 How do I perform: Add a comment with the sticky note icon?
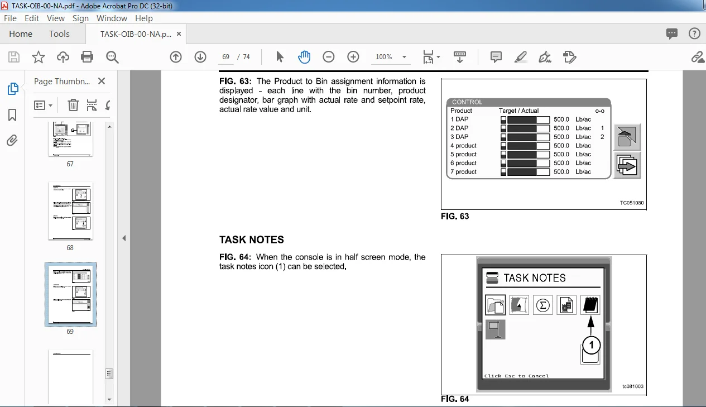(x=496, y=57)
